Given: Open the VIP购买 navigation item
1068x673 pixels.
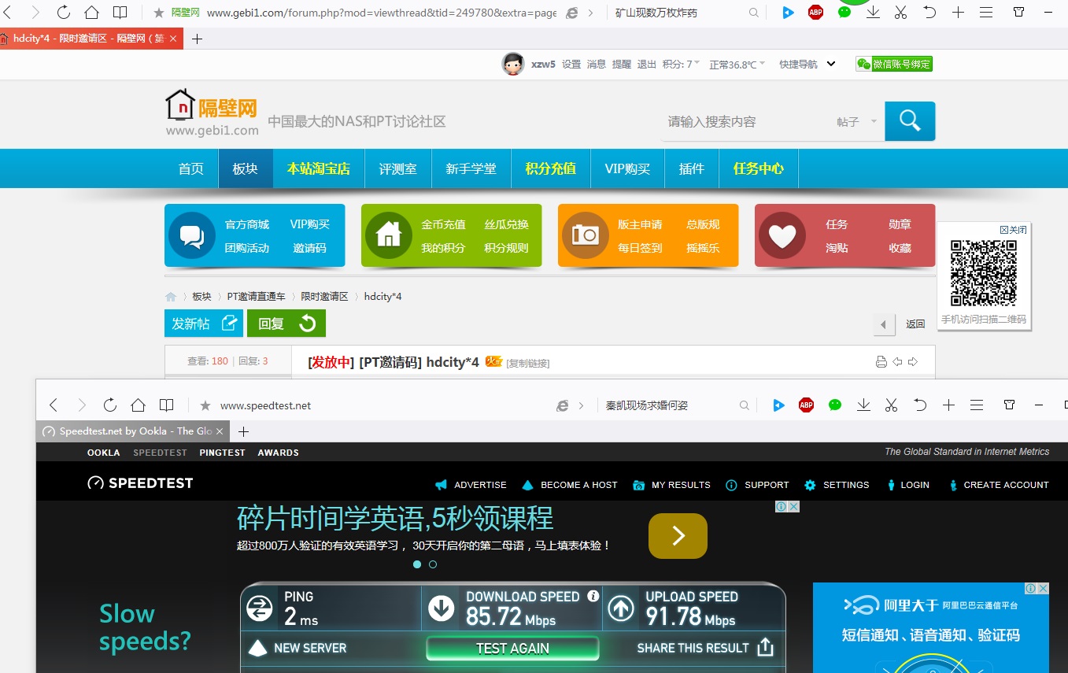Looking at the screenshot, I should click(x=627, y=168).
